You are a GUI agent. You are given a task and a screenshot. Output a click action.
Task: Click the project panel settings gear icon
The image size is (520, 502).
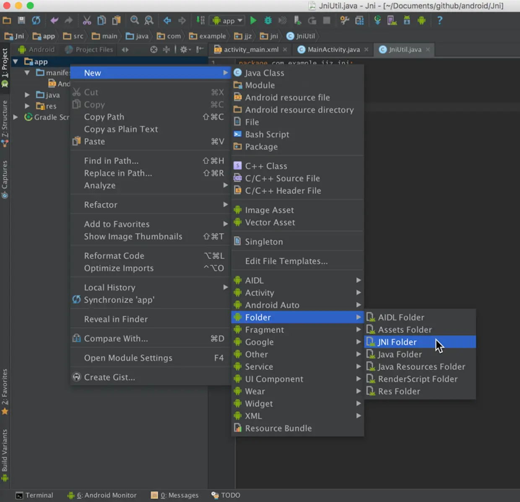184,50
